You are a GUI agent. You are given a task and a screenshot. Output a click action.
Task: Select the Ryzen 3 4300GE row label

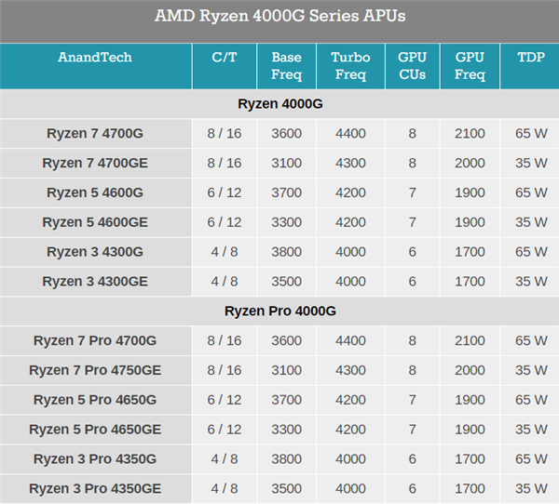[95, 281]
